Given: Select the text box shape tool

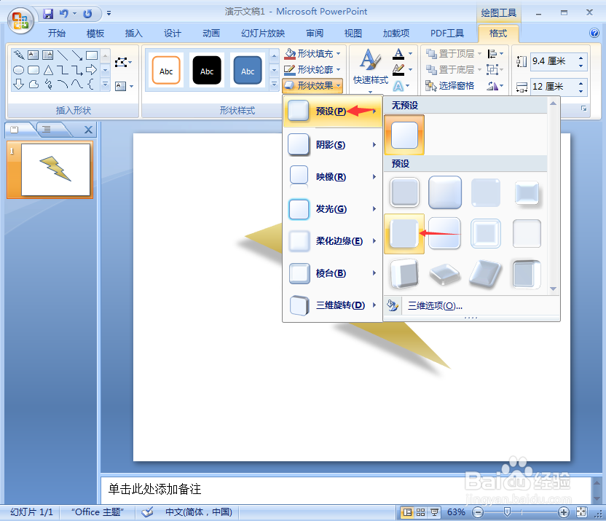Looking at the screenshot, I should pyautogui.click(x=34, y=55).
